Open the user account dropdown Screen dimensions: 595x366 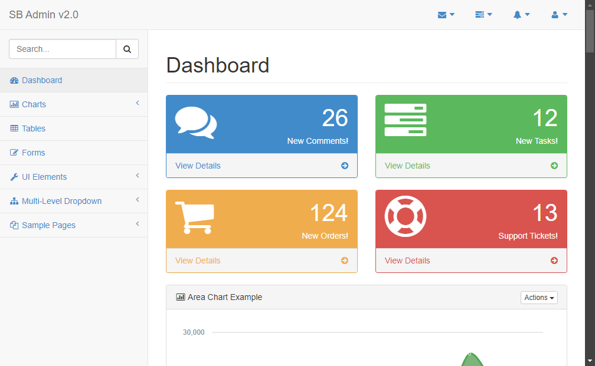[x=559, y=15]
